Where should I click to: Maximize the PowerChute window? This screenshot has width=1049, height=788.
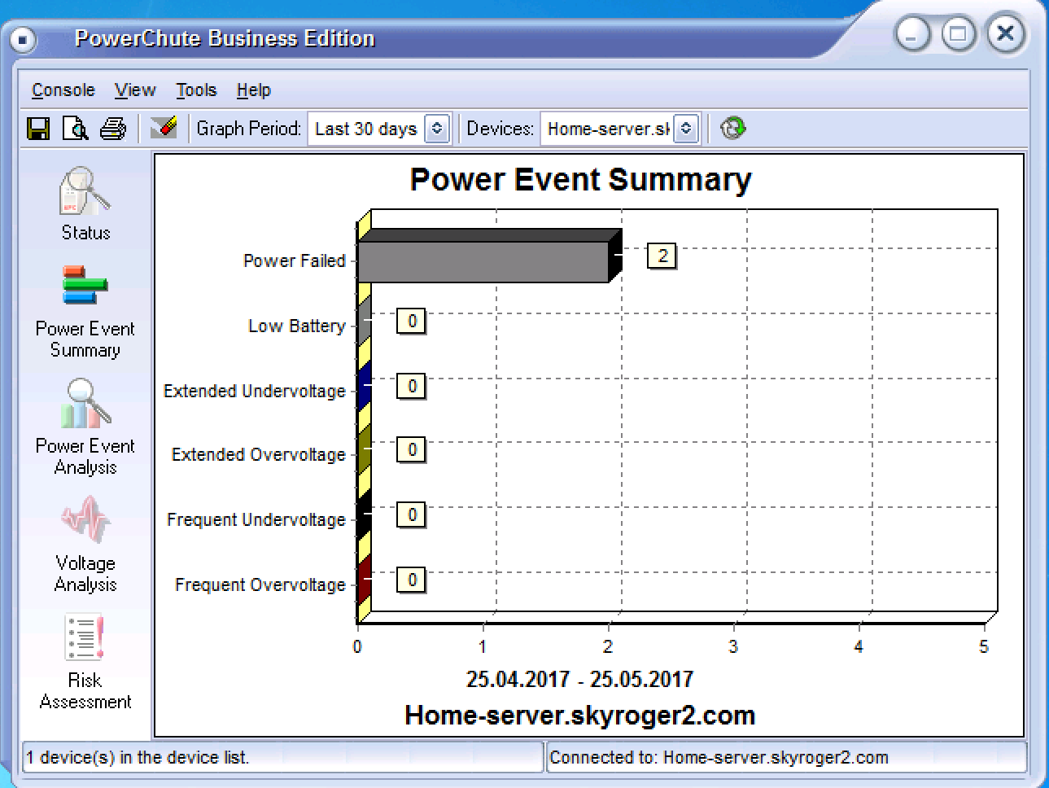tap(959, 34)
